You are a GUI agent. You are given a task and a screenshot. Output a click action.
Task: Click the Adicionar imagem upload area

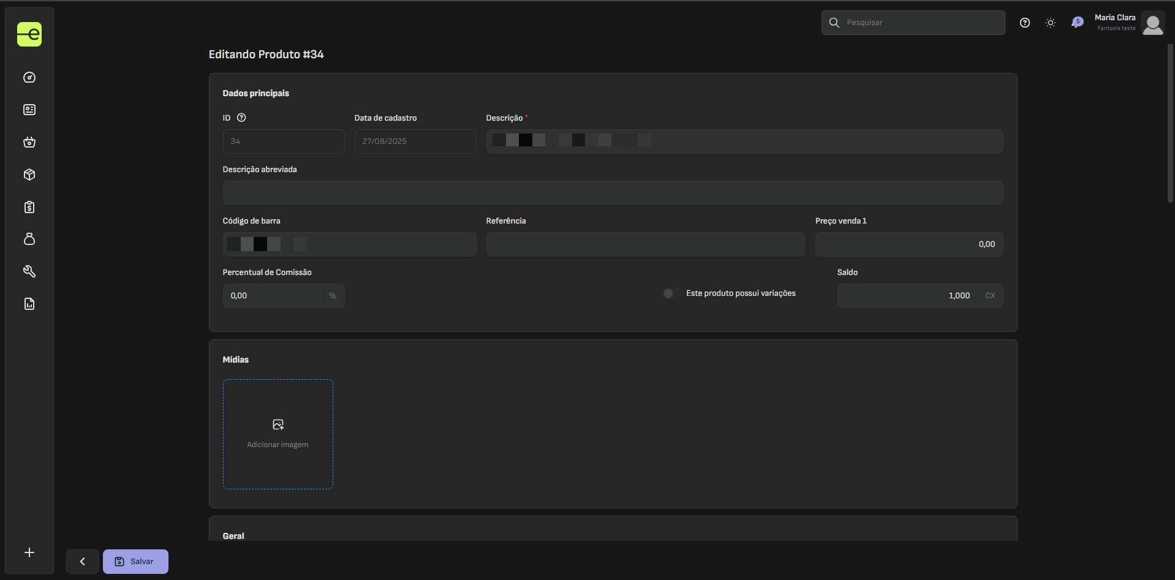tap(278, 434)
